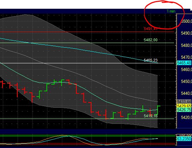Screen dimensions: 192x148
Task: Click the 5450,0 price axis label
Action: pyautogui.click(x=186, y=82)
